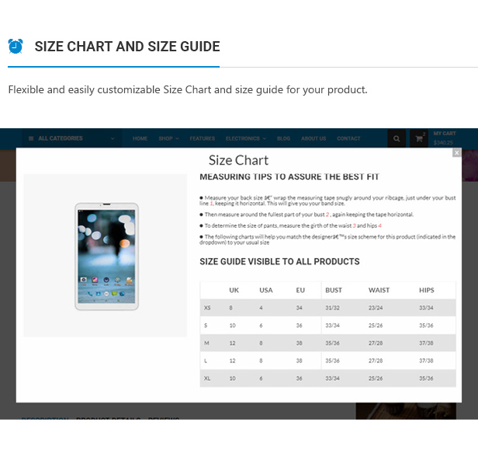Visit the About Us page
This screenshot has height=474, width=478.
[313, 138]
